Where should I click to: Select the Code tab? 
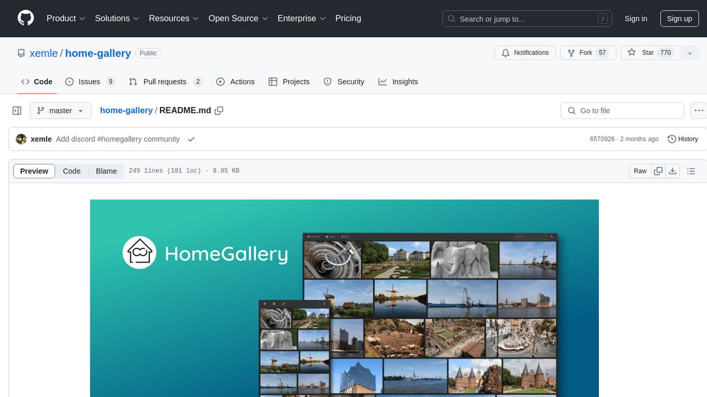tap(37, 82)
